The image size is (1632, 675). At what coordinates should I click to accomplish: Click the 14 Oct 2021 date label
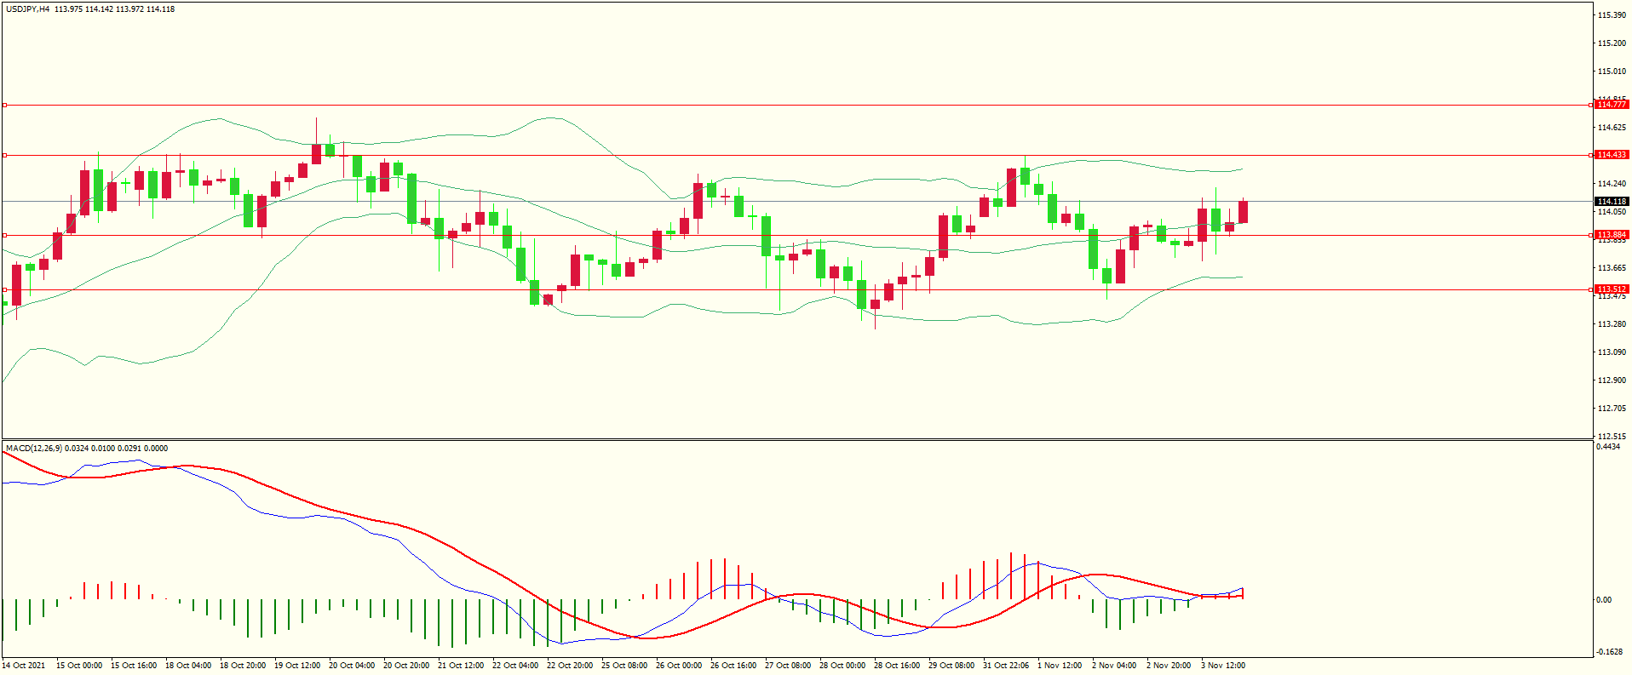[x=25, y=666]
